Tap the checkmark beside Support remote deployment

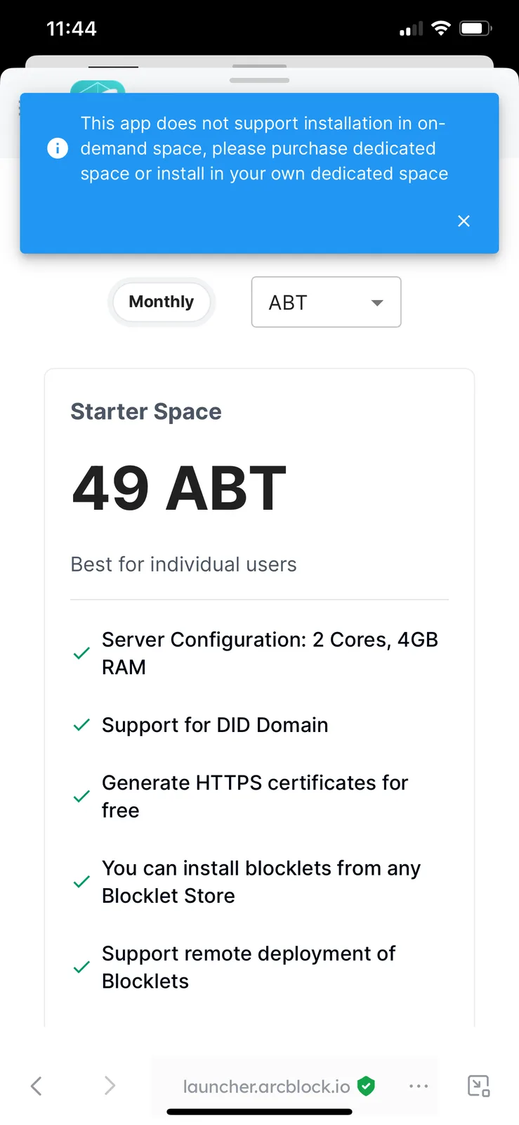click(81, 967)
